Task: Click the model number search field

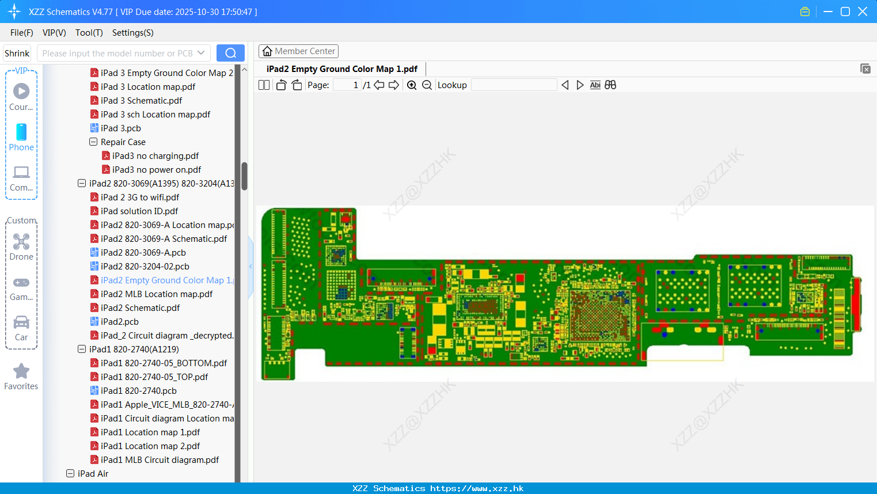Action: click(118, 53)
